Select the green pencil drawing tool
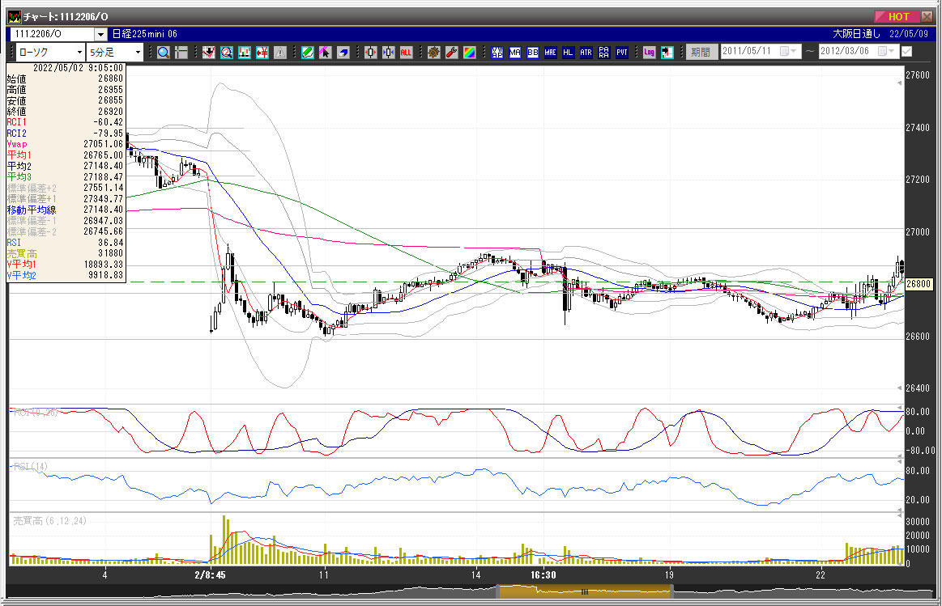Screen dimensions: 942x606 (308, 53)
